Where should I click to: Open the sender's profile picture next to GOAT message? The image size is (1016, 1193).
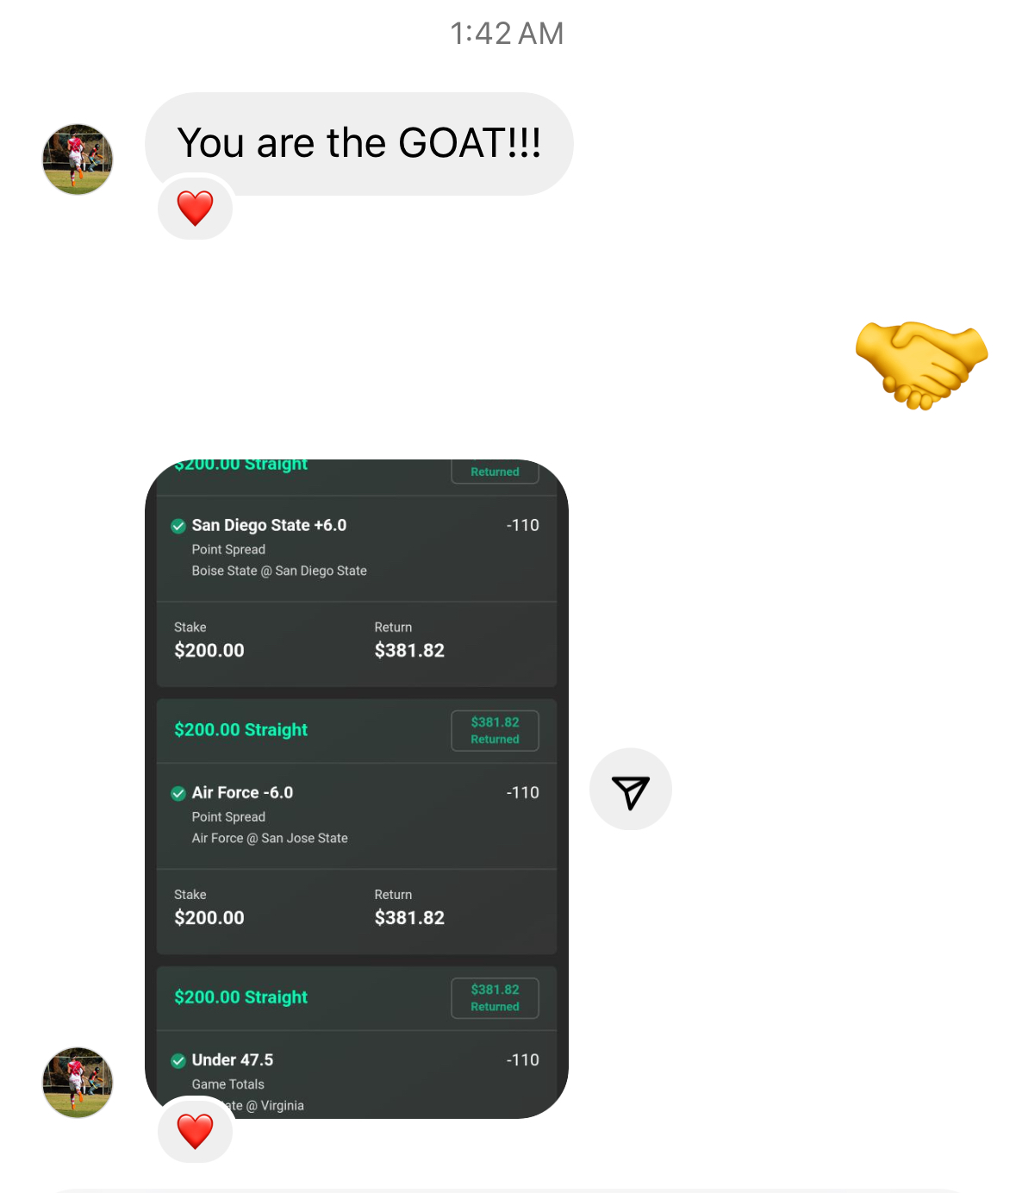[x=78, y=159]
